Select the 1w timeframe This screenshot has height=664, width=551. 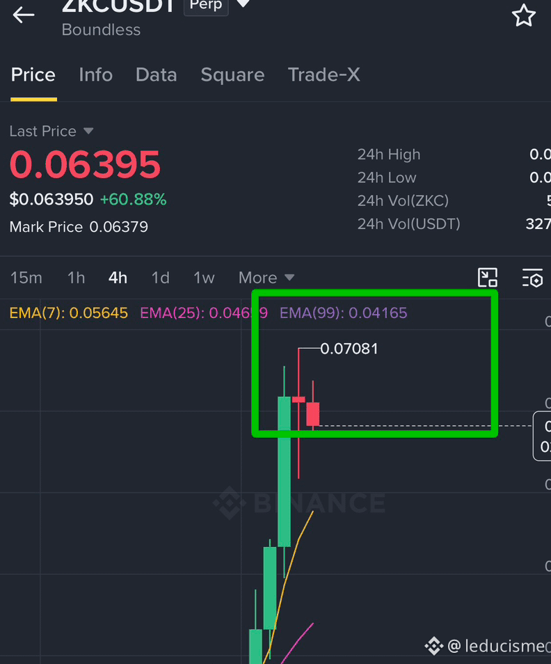click(204, 278)
